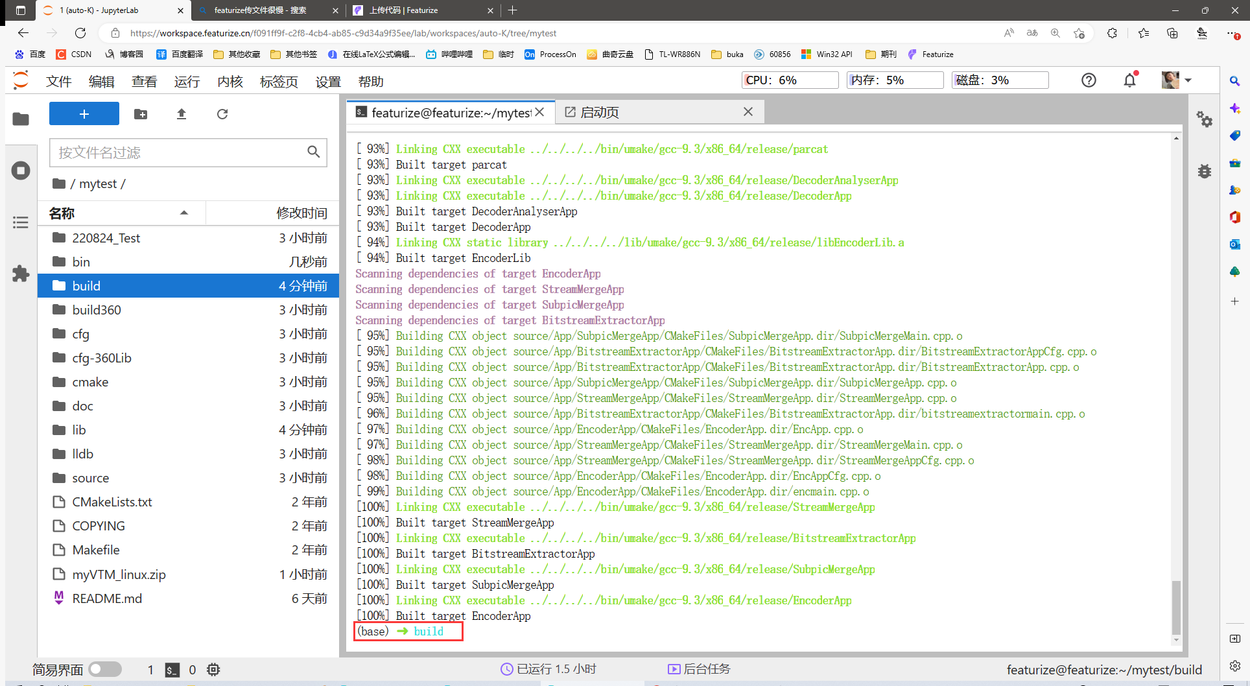
Task: Click the browser back arrow
Action: pos(23,33)
